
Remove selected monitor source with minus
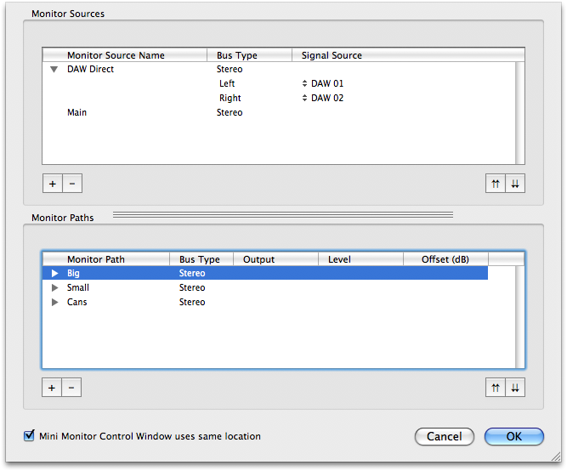tap(72, 184)
